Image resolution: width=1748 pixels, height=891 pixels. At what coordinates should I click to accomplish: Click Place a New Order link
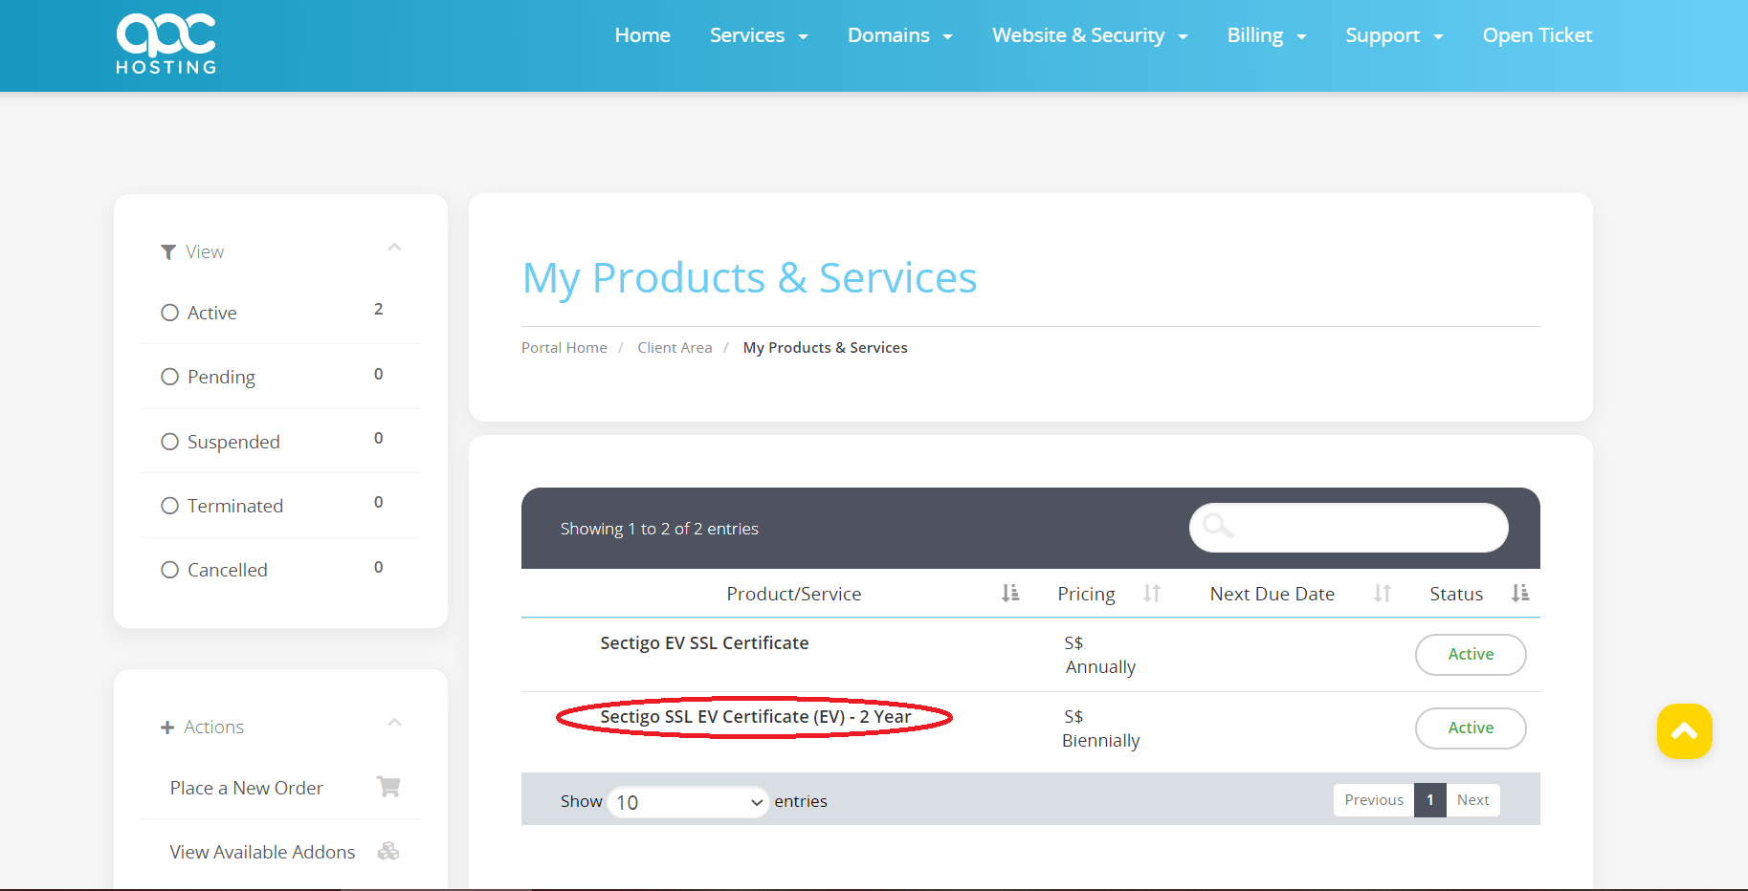coord(246,788)
